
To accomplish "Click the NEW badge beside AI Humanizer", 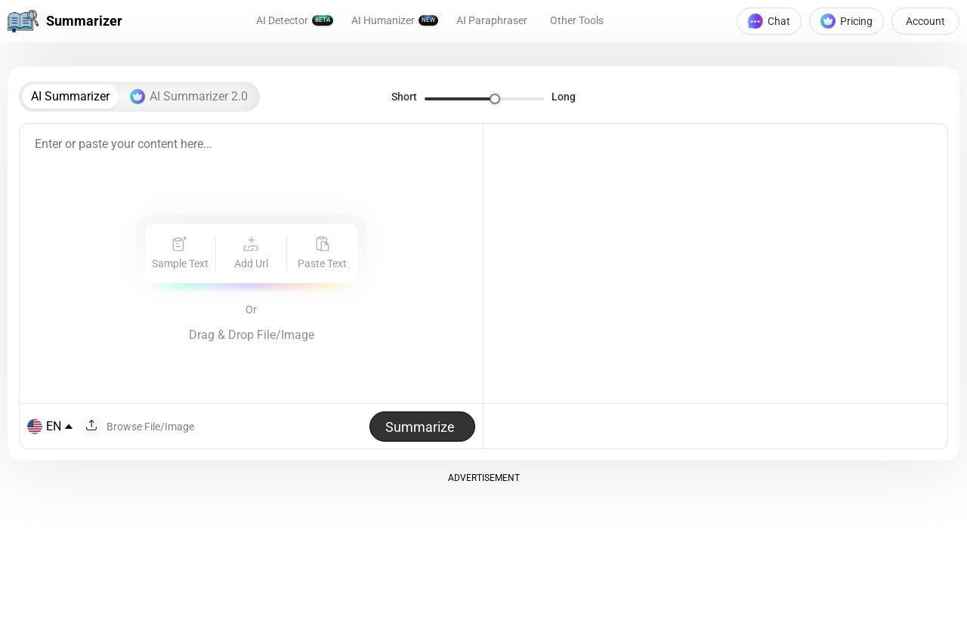I will click(x=428, y=20).
